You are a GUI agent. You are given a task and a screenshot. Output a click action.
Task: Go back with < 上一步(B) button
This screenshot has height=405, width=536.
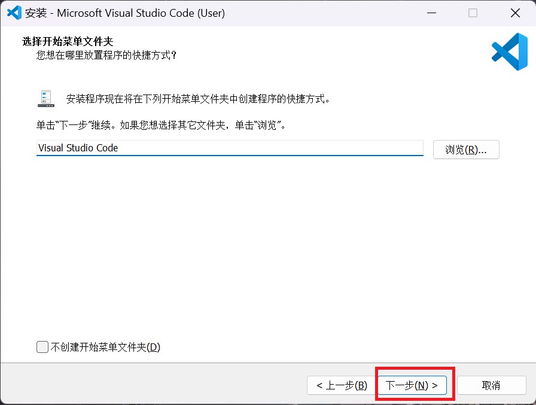point(342,385)
